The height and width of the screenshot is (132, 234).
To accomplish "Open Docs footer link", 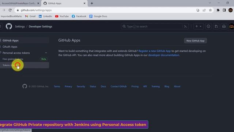I will (103, 87).
